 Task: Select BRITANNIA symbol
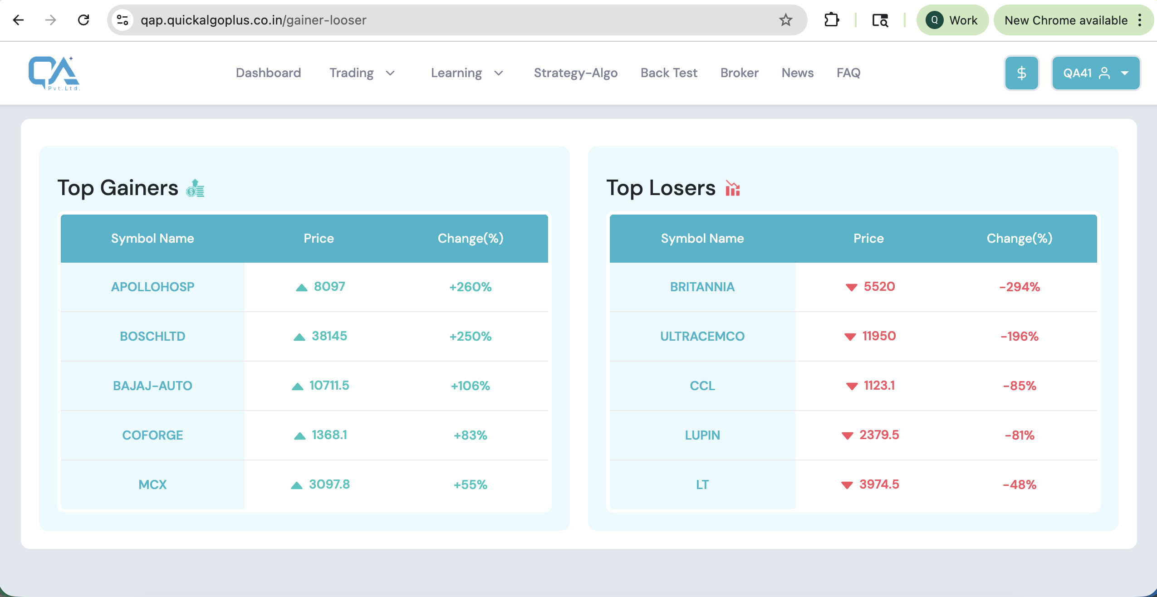(702, 287)
